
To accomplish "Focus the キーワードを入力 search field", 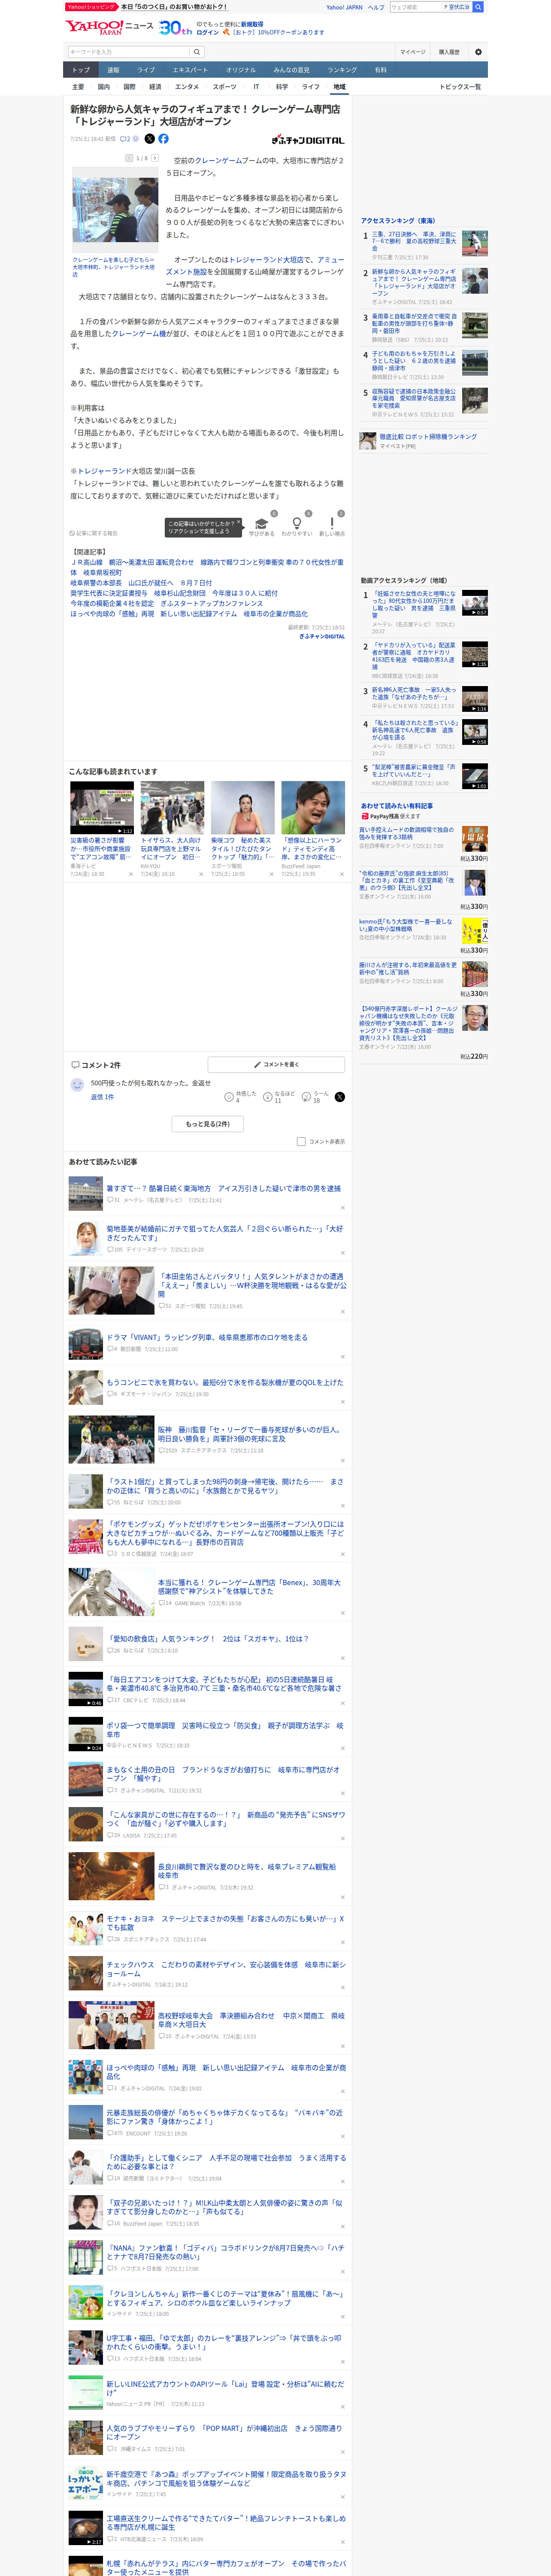I will pos(129,52).
